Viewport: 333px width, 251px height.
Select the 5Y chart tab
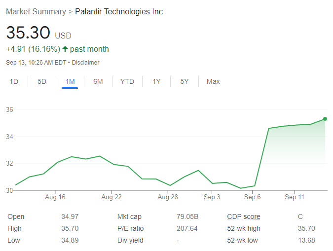pos(184,81)
